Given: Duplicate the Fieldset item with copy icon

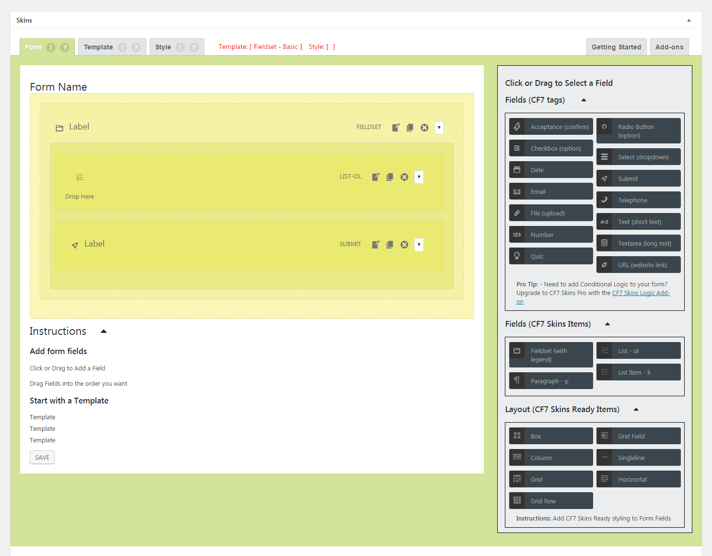Looking at the screenshot, I should tap(410, 128).
